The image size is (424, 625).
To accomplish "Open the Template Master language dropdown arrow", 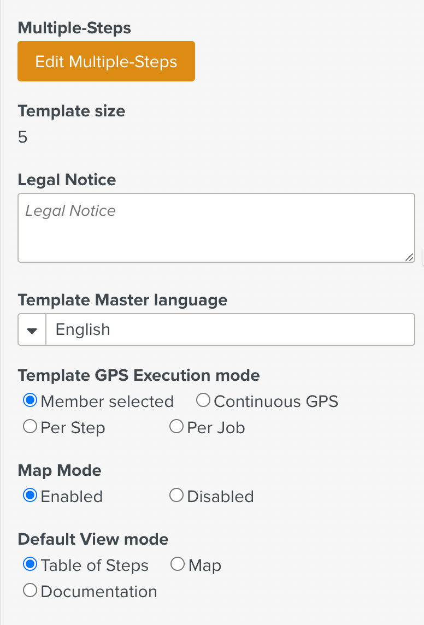I will tap(32, 329).
